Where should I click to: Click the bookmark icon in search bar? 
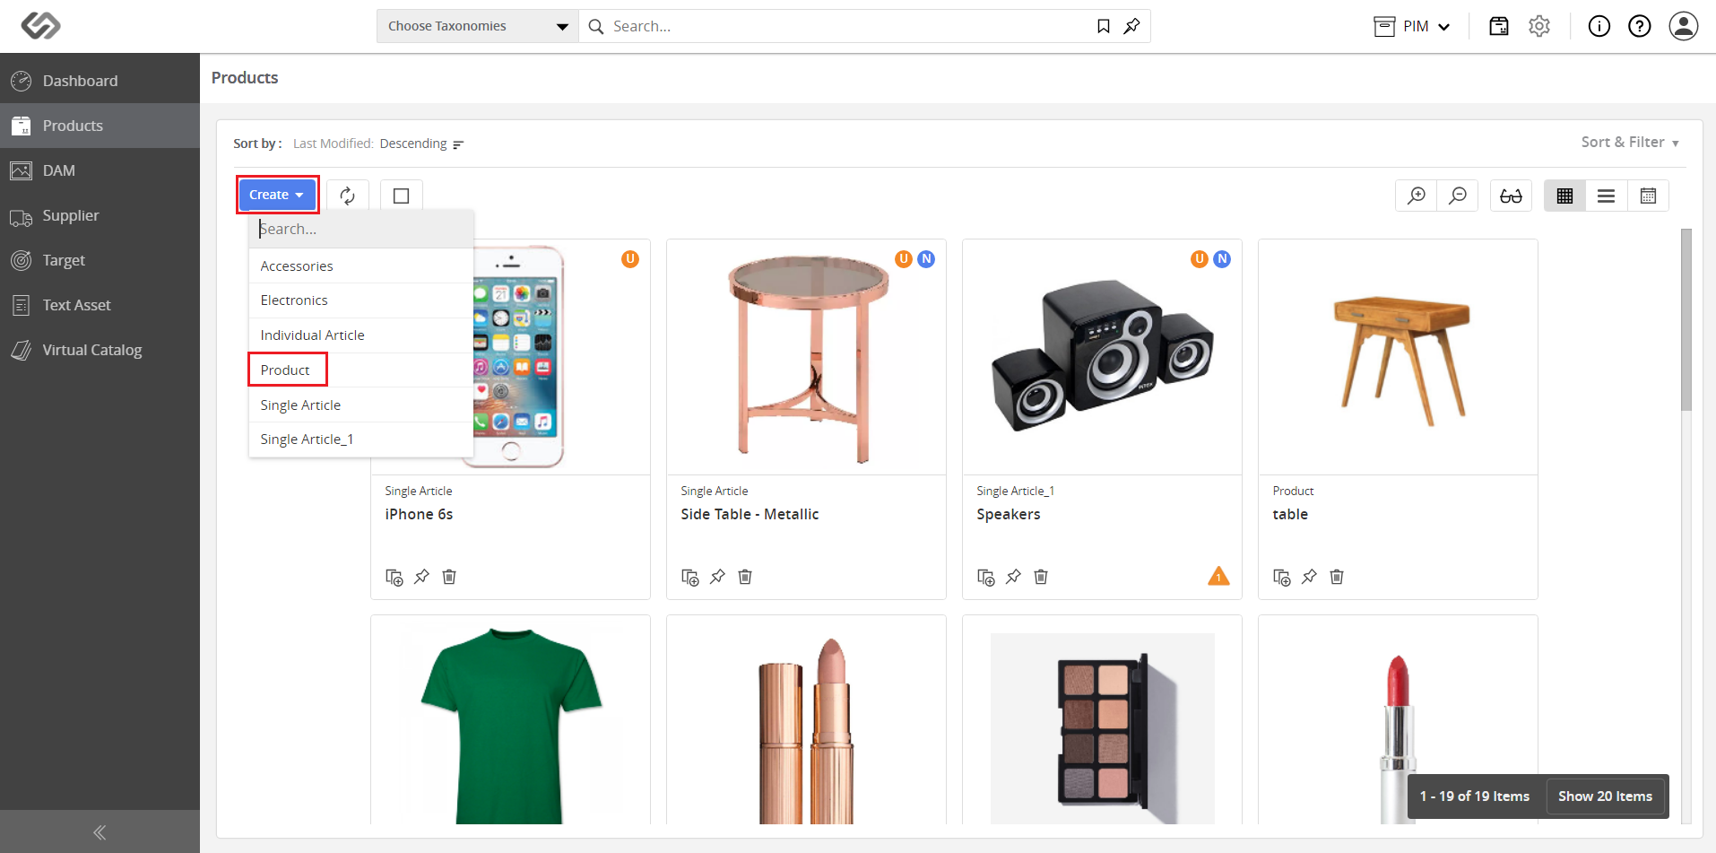1104,26
